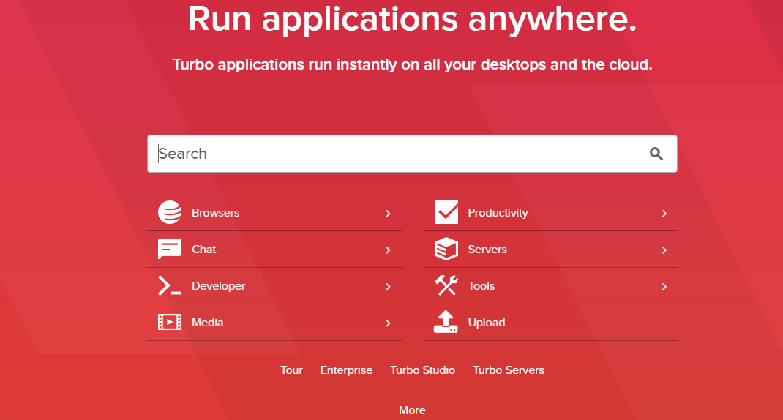Image resolution: width=783 pixels, height=420 pixels.
Task: Expand the Media category chevron
Action: pyautogui.click(x=388, y=323)
